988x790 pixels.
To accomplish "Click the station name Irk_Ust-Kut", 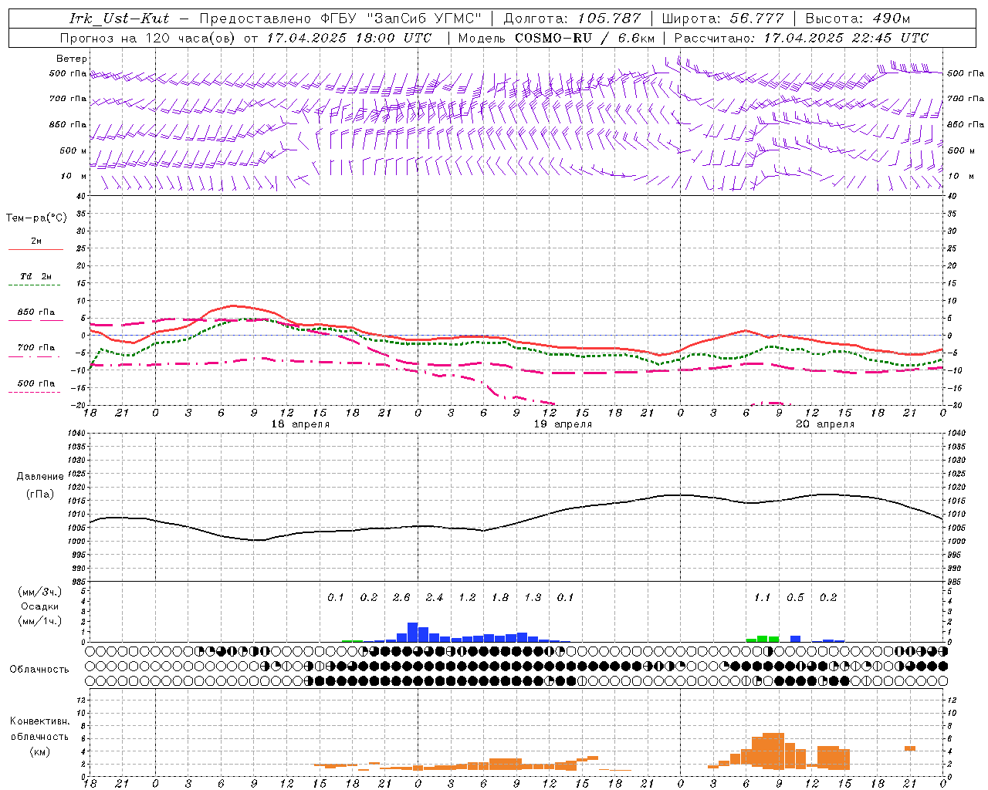I will 119,19.
